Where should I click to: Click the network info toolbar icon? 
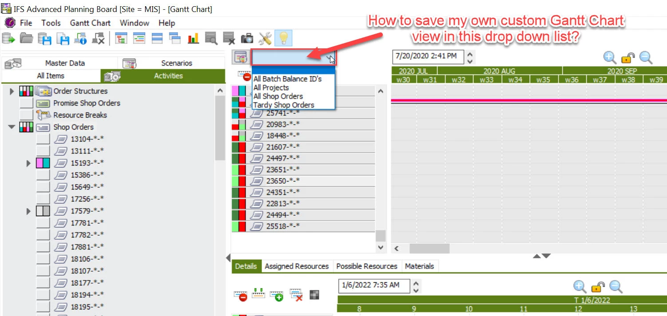coord(80,39)
